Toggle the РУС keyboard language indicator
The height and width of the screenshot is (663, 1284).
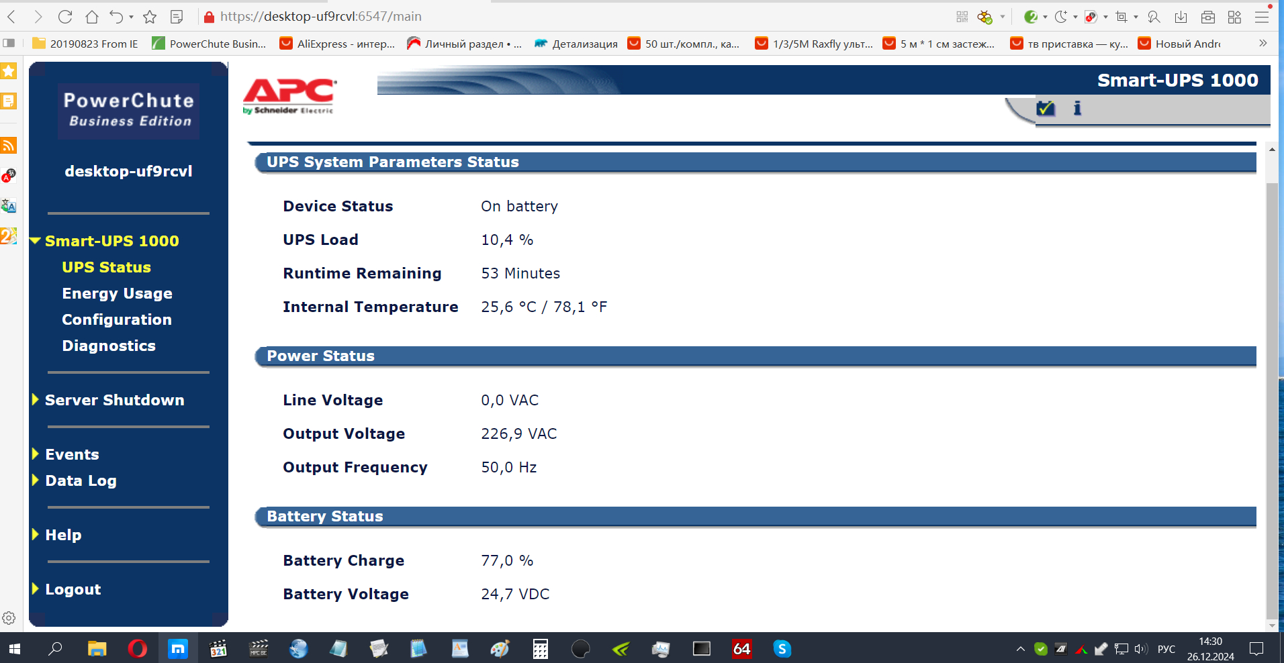(1166, 649)
